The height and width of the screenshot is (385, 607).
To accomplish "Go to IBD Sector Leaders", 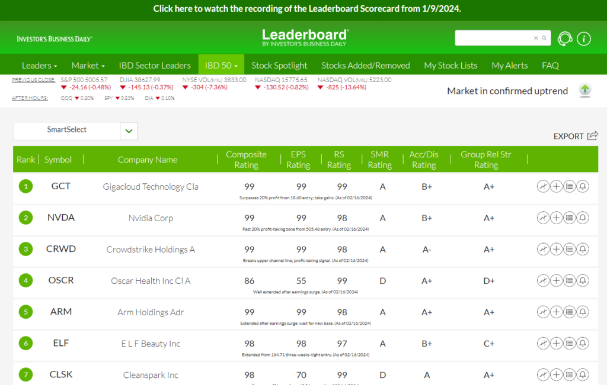I will click(x=155, y=65).
